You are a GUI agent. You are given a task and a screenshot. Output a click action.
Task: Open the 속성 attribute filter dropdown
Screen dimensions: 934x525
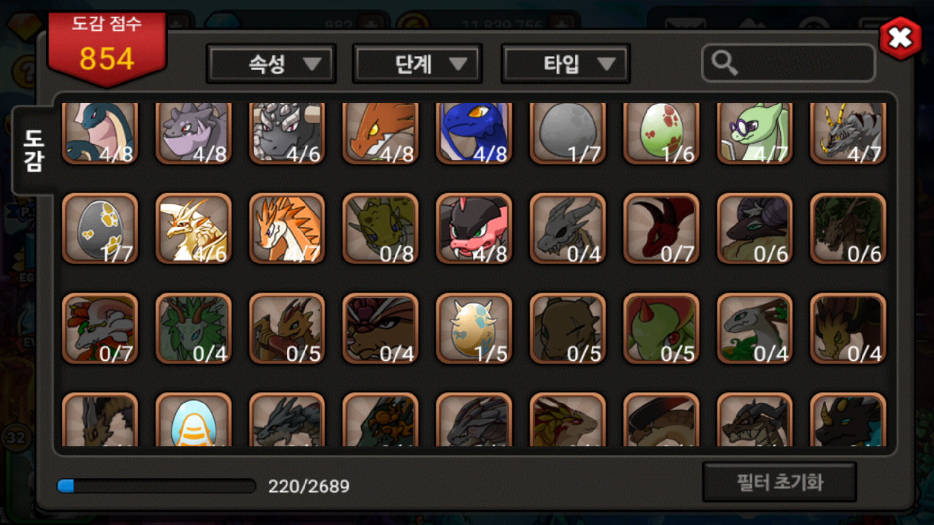click(x=271, y=64)
